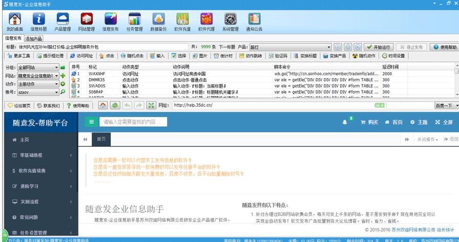459x242 pixels.
Task: Open 主页 in help sidebar
Action: 41,140
